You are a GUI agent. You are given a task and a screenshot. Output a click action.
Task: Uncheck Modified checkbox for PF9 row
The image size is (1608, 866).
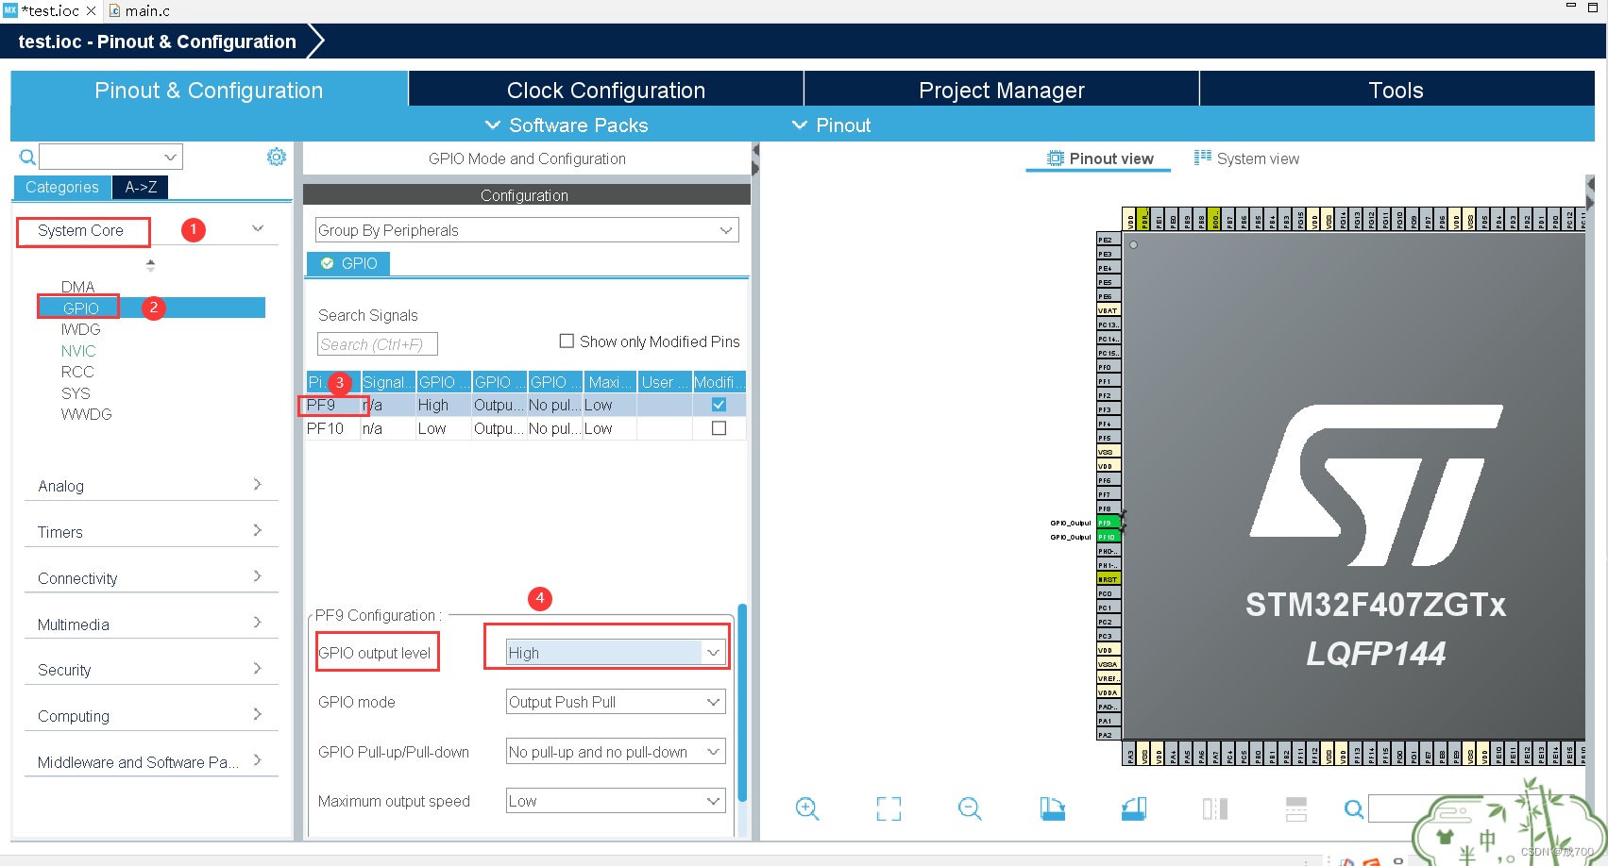(x=719, y=405)
